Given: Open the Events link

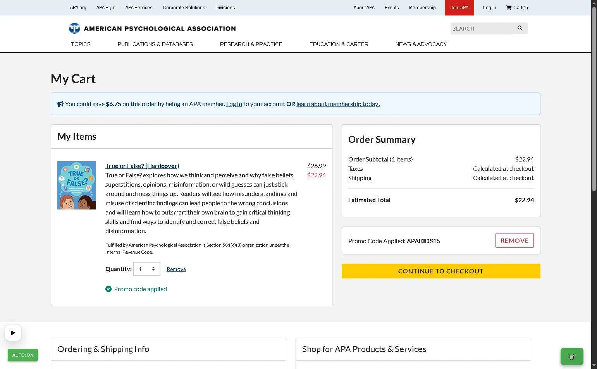Looking at the screenshot, I should (x=392, y=8).
